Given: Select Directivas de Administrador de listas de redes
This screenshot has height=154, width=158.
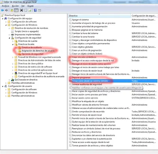Looking at the screenshot, I should [39, 60].
